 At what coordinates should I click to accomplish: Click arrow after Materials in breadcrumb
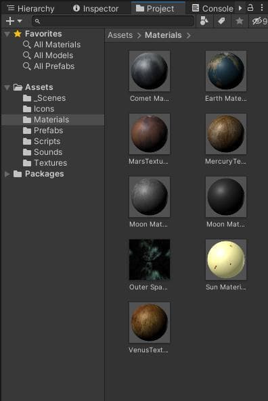[189, 36]
